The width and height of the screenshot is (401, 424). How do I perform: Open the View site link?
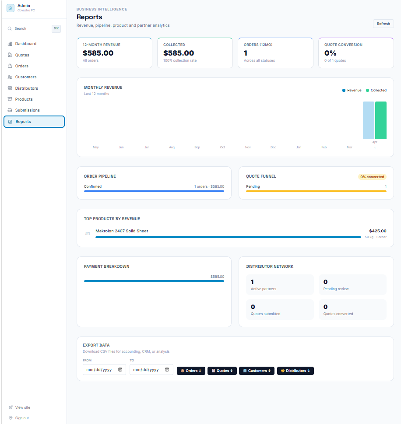(20, 407)
